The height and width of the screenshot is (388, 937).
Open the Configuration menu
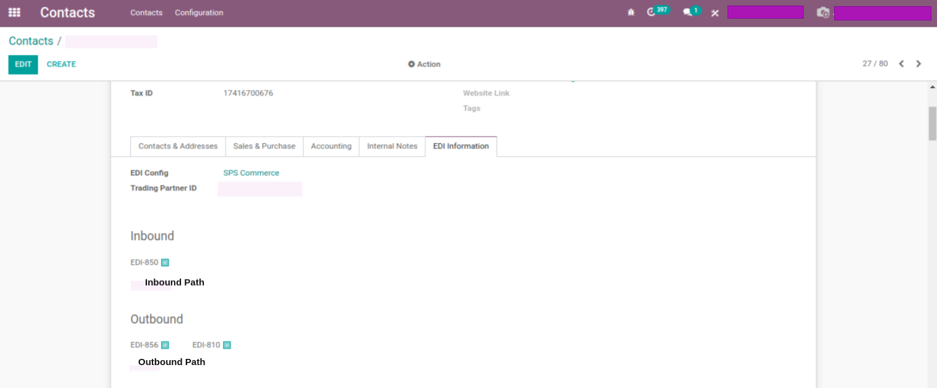198,12
